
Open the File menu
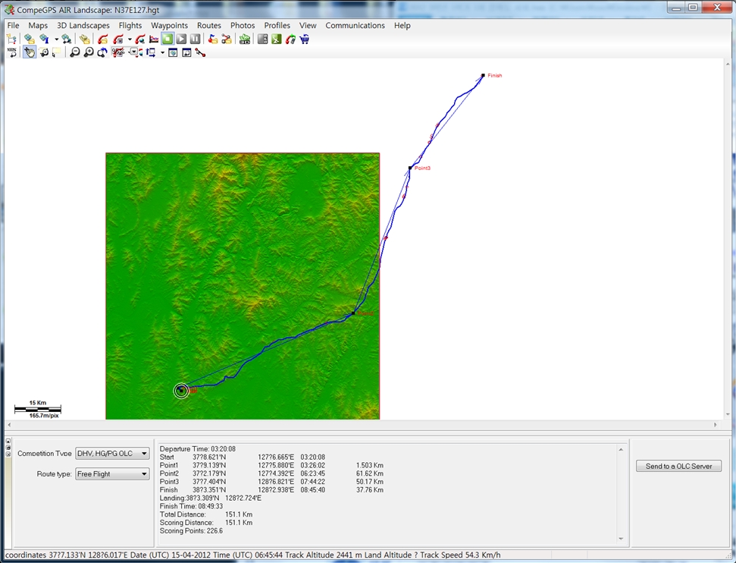(13, 25)
